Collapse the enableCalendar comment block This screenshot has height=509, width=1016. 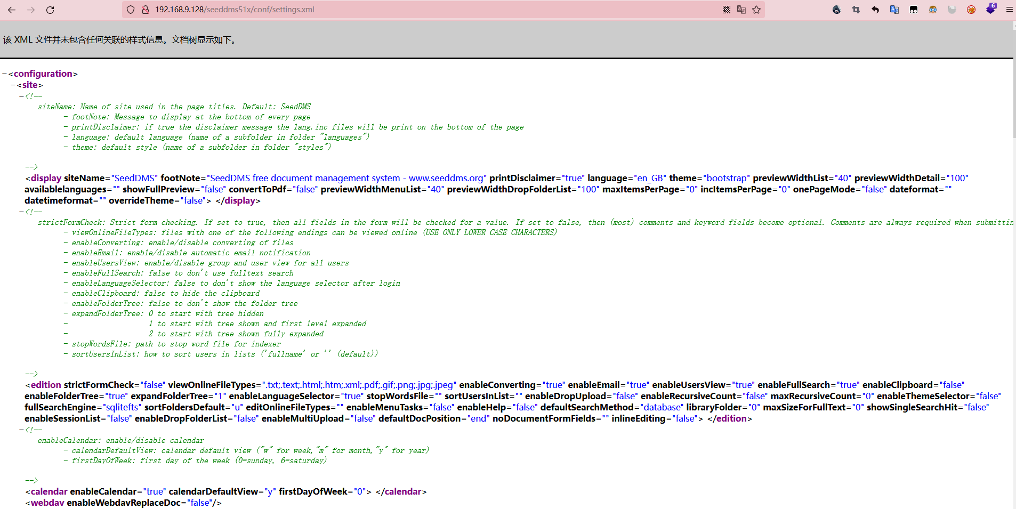tap(21, 430)
